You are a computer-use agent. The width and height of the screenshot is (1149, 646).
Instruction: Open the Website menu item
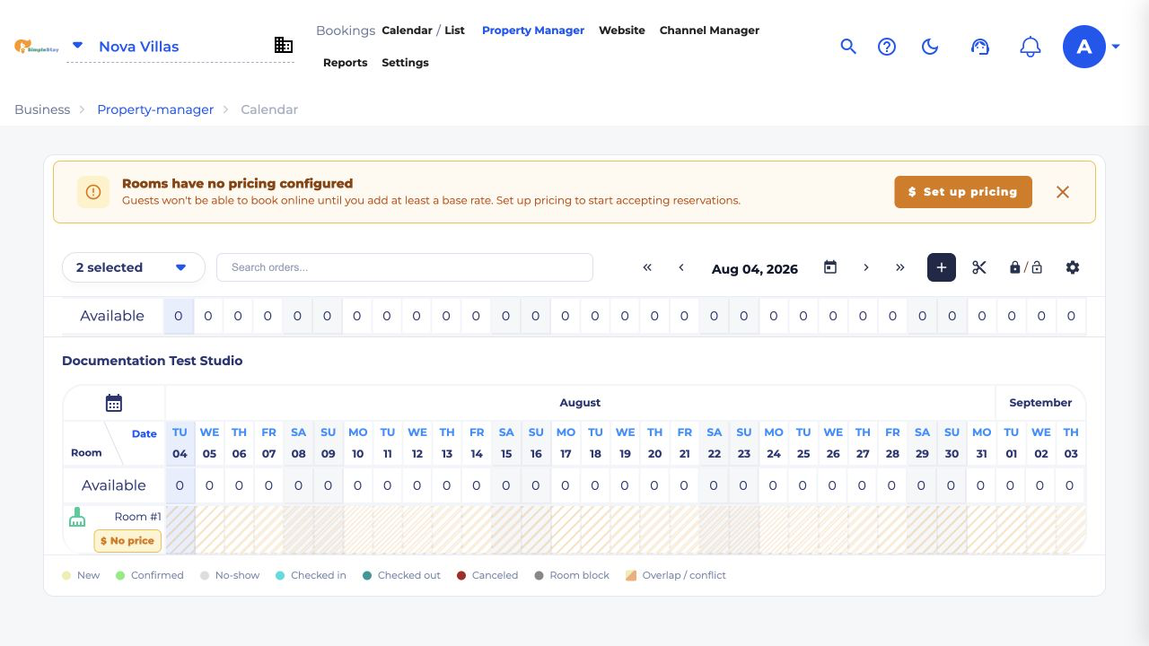pyautogui.click(x=622, y=31)
